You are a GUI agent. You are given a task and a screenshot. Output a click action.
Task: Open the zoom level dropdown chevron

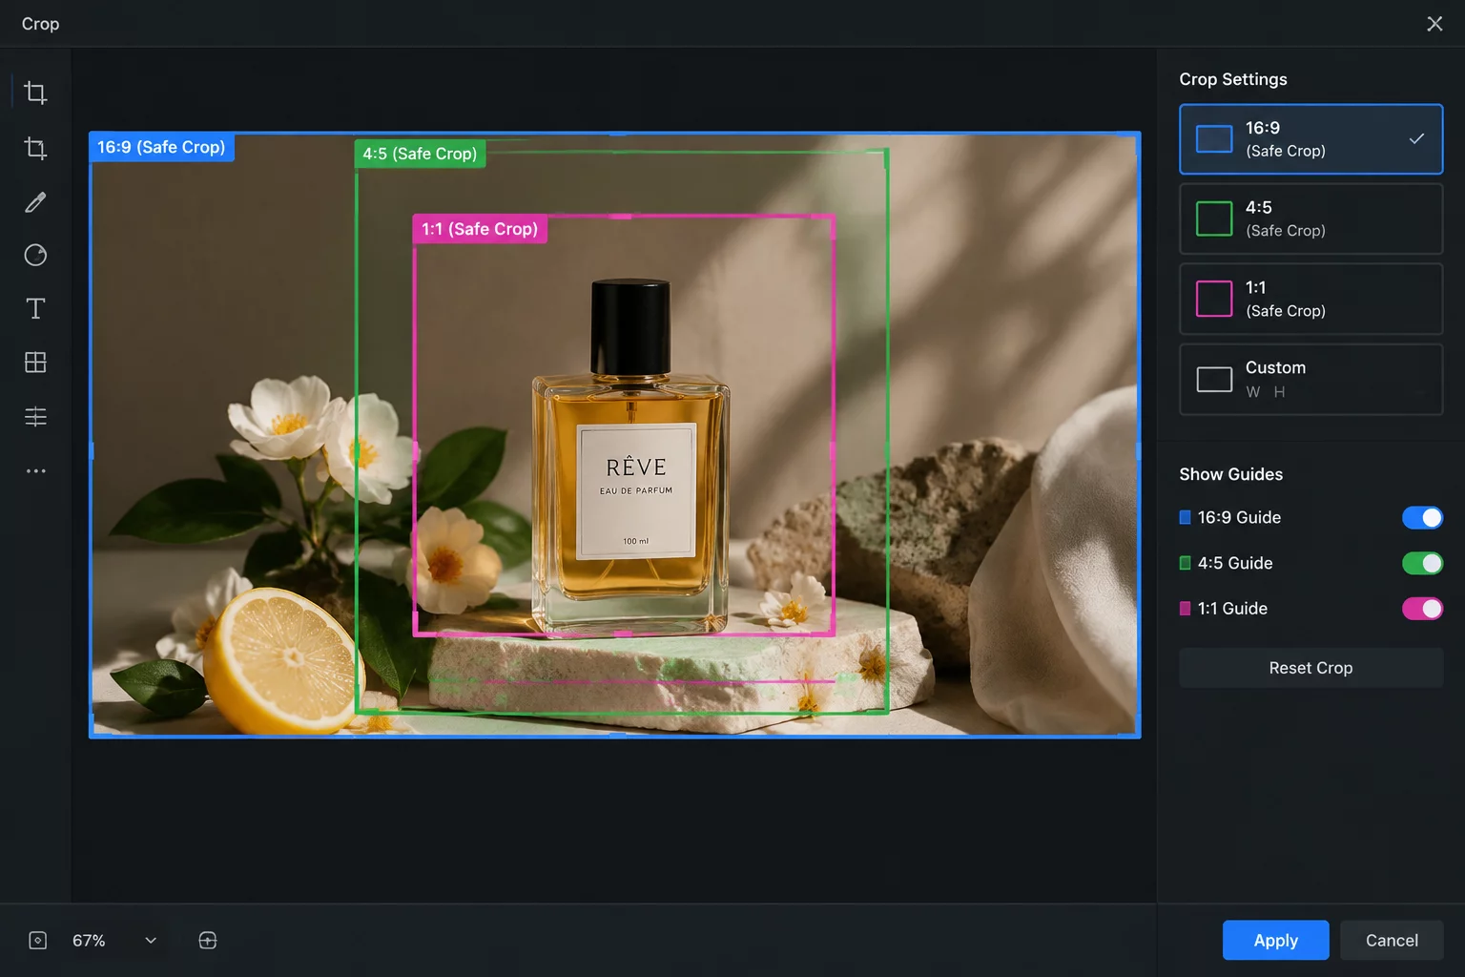click(151, 941)
